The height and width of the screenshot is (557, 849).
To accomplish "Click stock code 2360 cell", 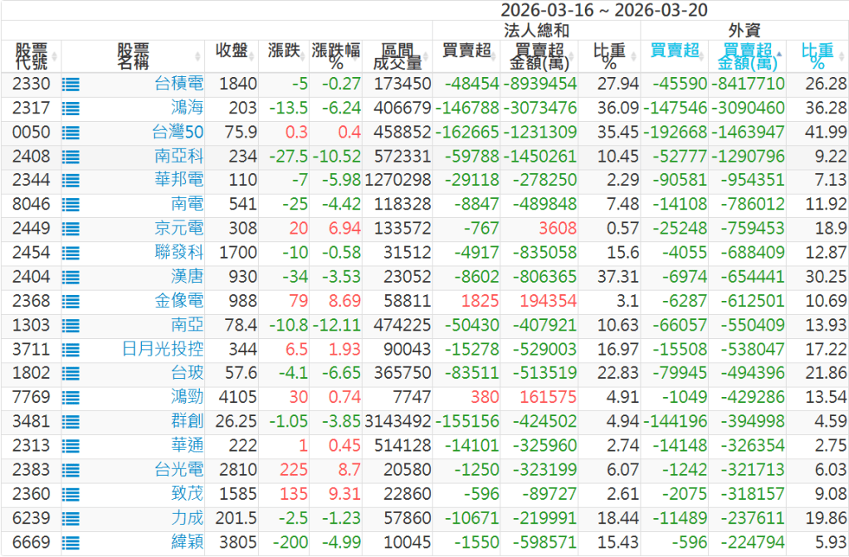I will (32, 494).
